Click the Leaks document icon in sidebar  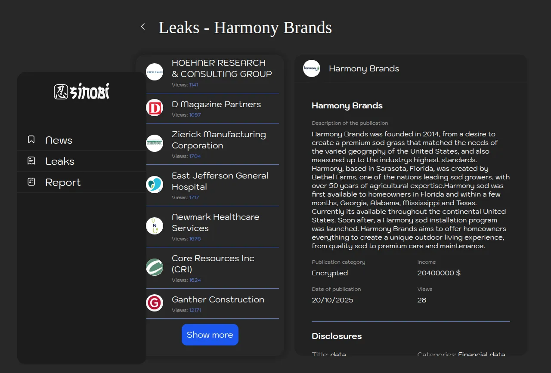(x=31, y=161)
